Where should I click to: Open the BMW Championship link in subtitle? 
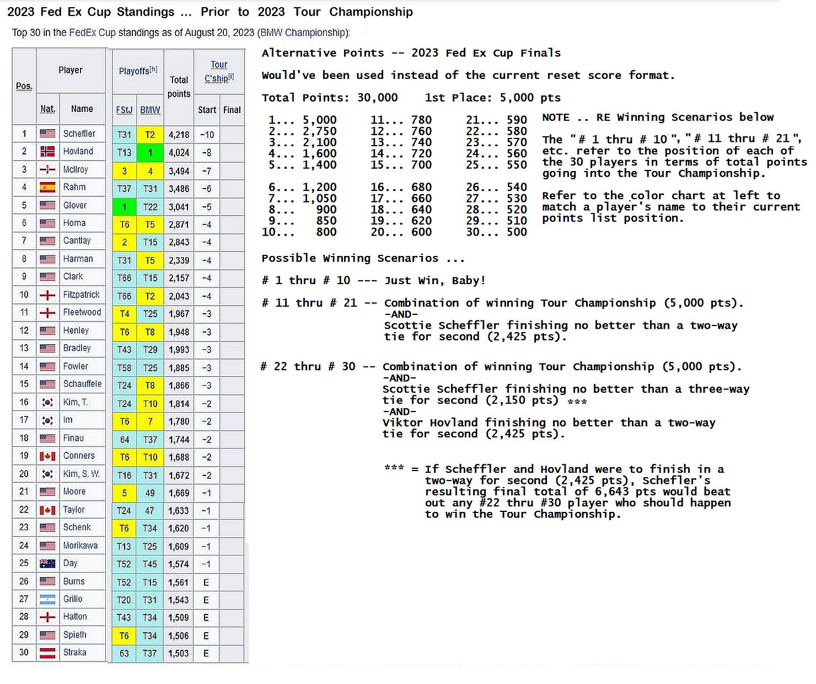pyautogui.click(x=303, y=33)
